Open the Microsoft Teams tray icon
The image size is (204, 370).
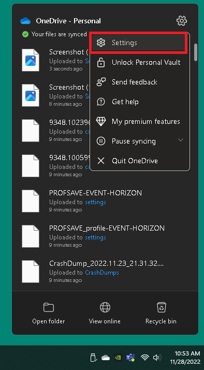click(130, 358)
